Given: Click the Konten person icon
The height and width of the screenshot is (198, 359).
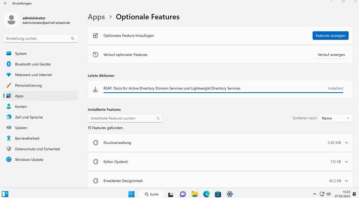Looking at the screenshot, I should coord(9,106).
